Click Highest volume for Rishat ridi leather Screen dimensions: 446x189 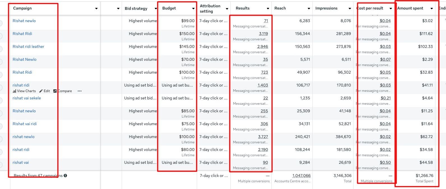pyautogui.click(x=143, y=46)
